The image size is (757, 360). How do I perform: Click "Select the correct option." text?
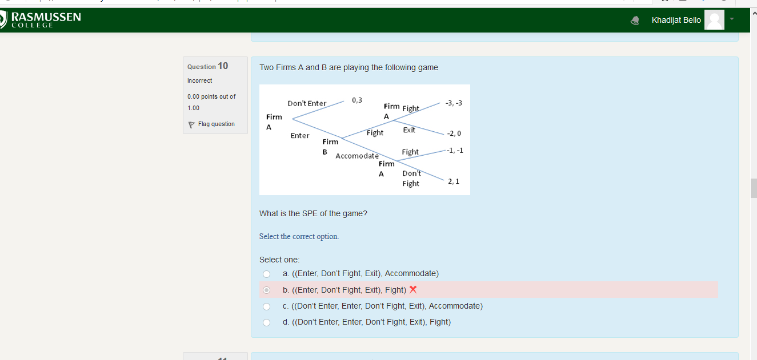(299, 236)
